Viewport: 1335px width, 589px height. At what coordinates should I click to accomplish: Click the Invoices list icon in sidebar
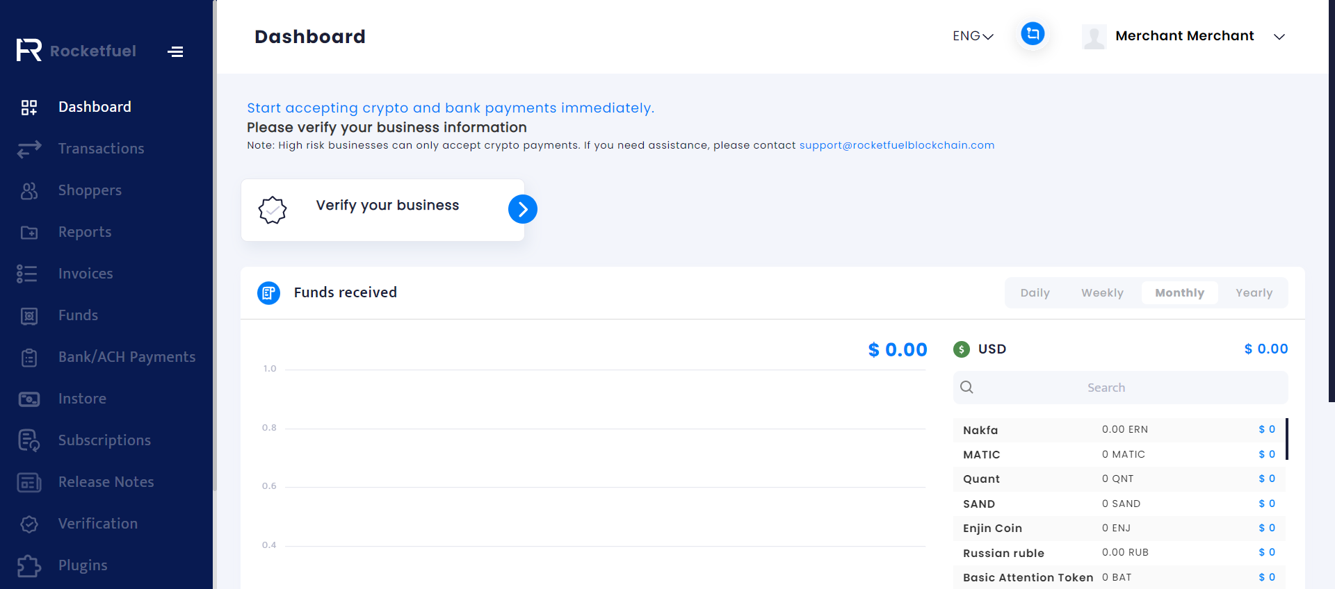pyautogui.click(x=28, y=274)
